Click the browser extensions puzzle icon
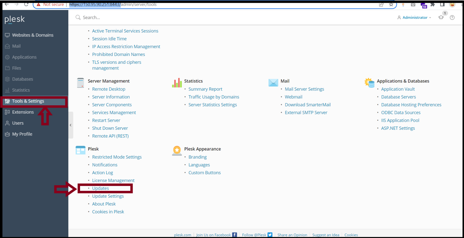464x238 pixels. click(433, 4)
